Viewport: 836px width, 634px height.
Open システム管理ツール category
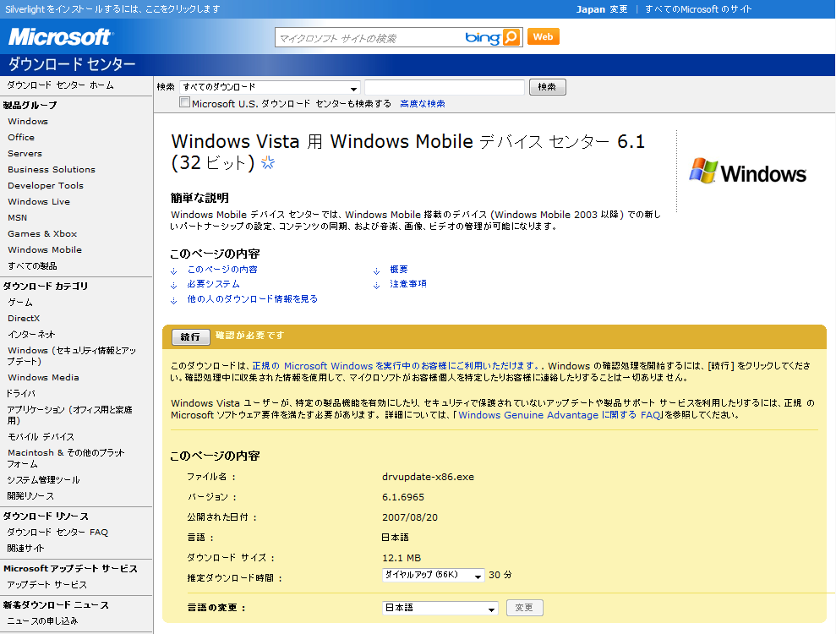click(x=43, y=480)
